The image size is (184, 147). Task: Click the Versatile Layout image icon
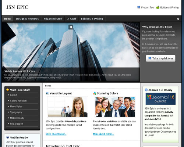[47, 93]
